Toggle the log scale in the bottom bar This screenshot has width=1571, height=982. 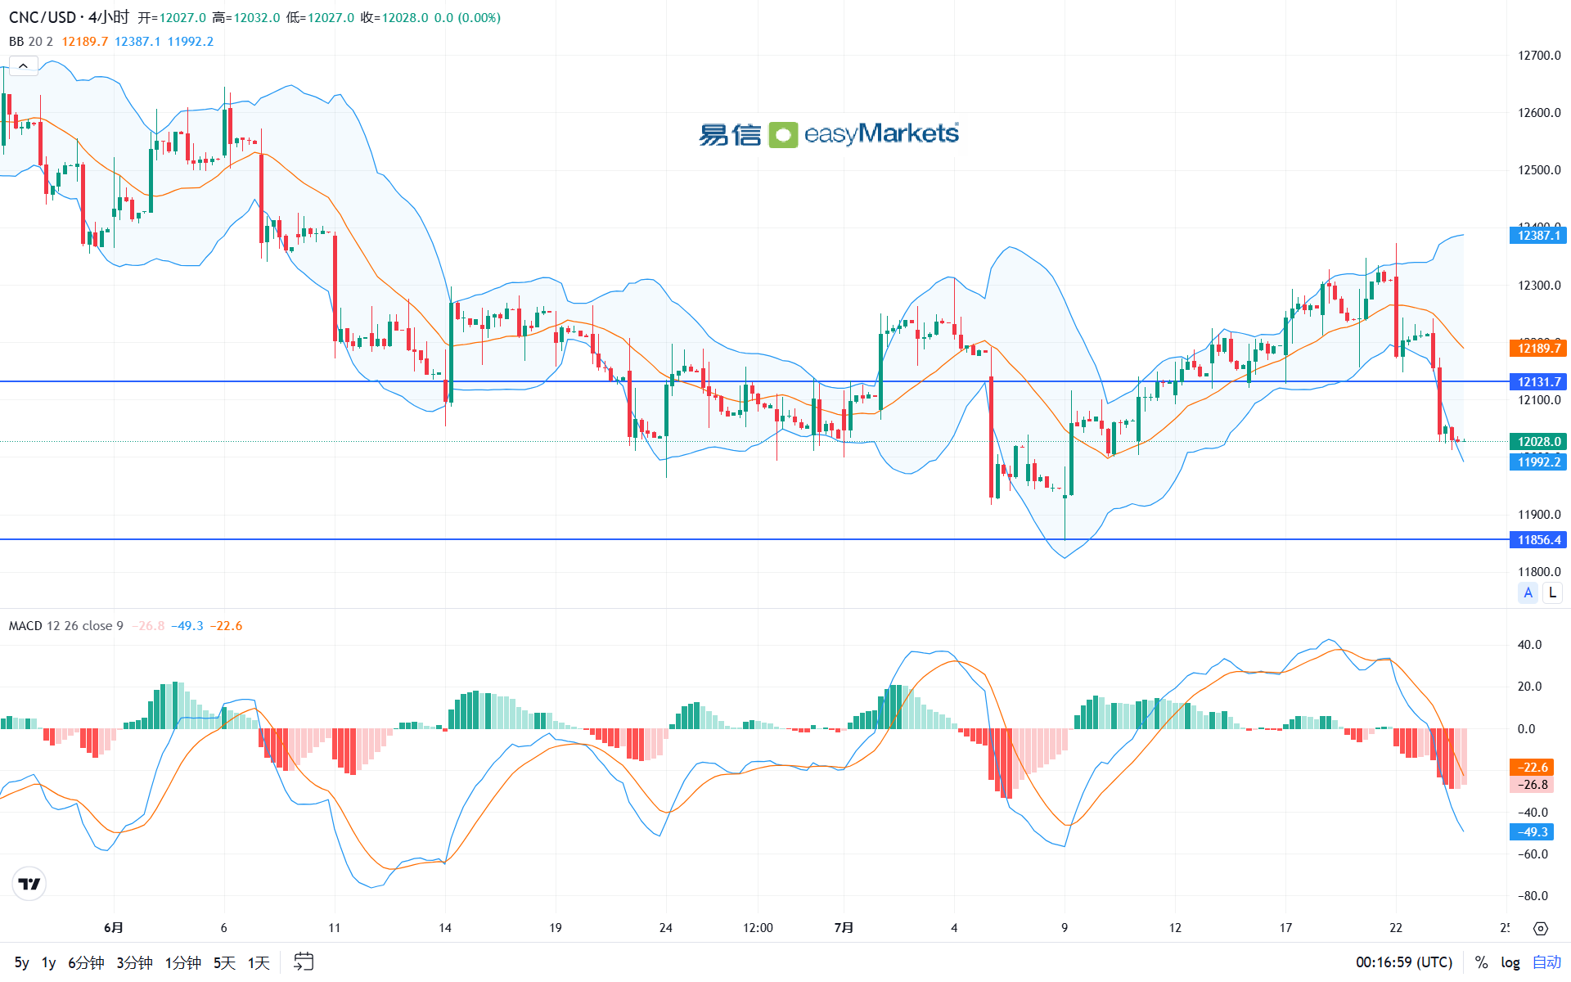click(x=1510, y=962)
